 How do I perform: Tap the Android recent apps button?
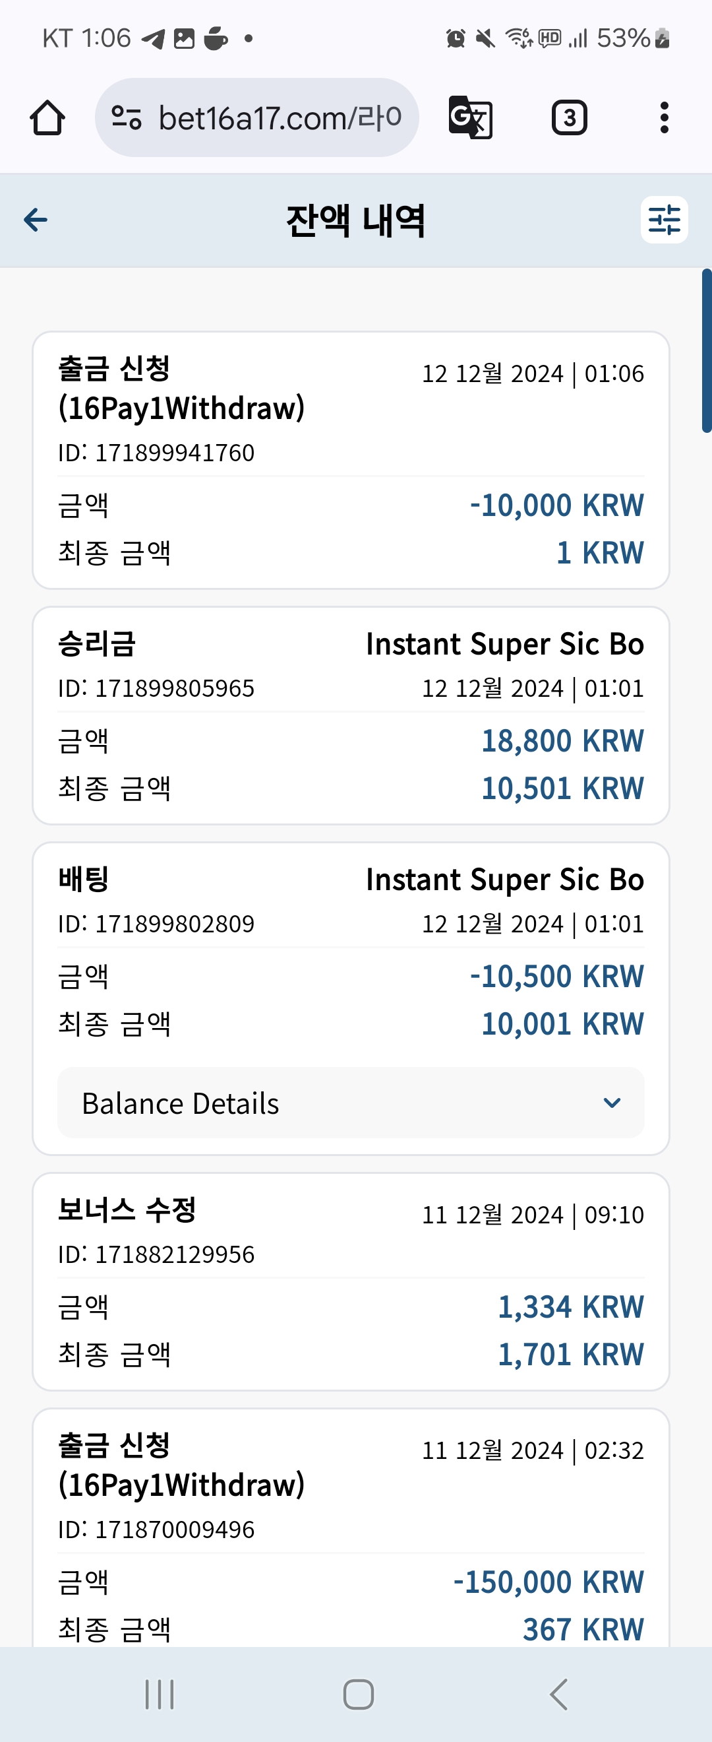click(x=160, y=1694)
